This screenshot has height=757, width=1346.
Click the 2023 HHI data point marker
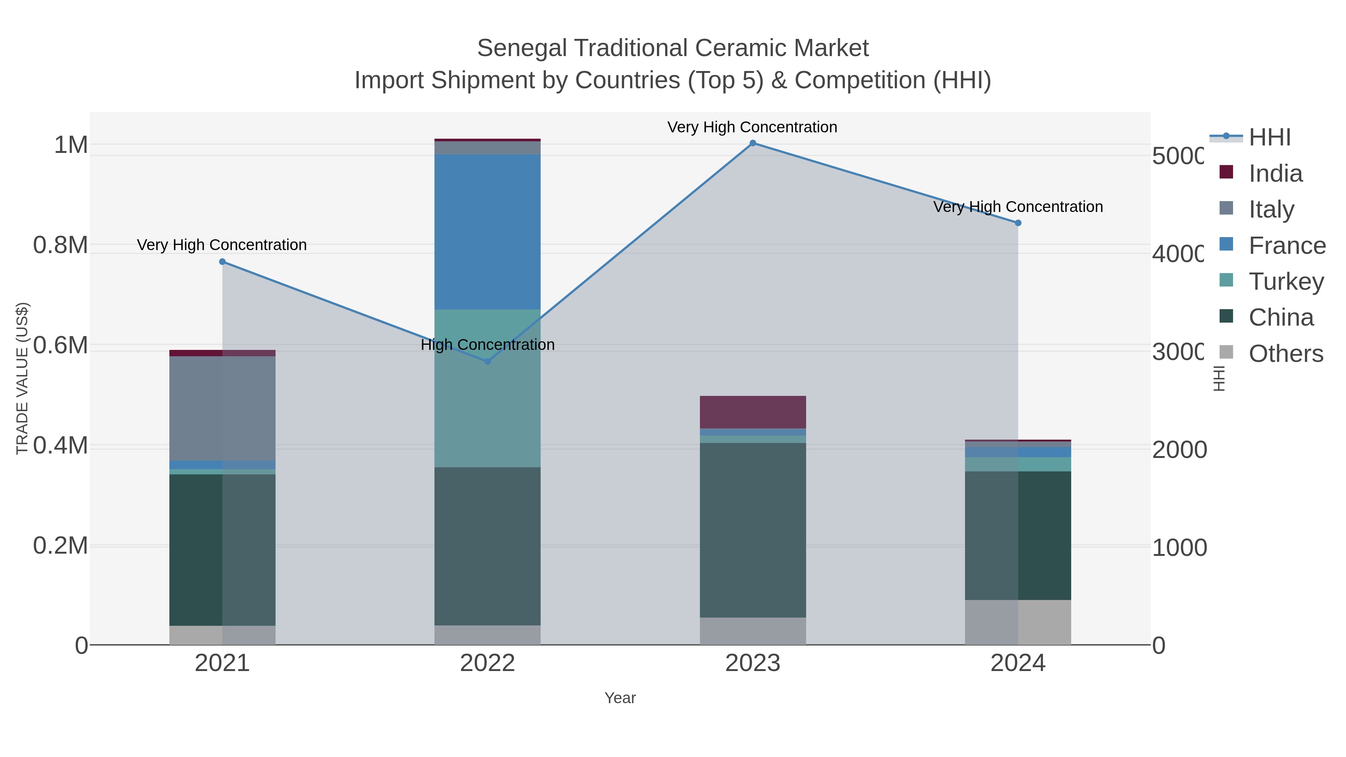[x=753, y=143]
